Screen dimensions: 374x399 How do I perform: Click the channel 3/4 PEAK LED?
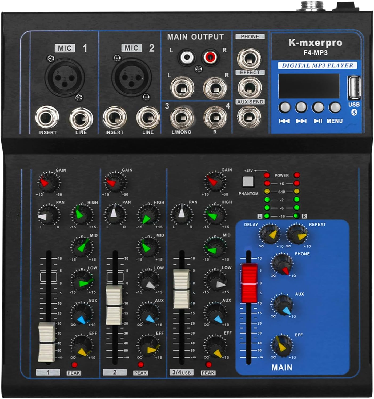(x=209, y=365)
